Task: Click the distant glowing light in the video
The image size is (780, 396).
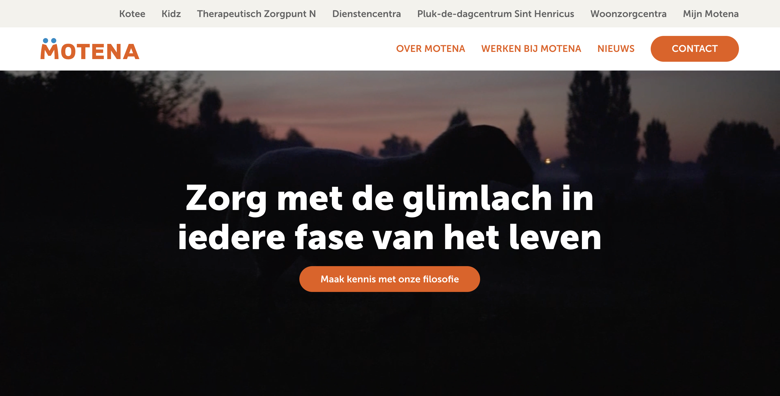Action: 548,161
